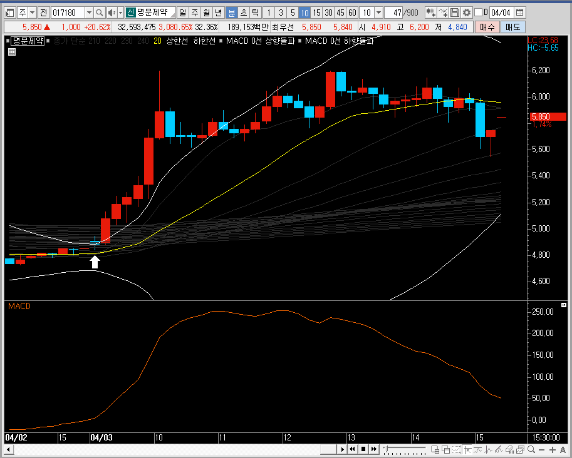Click the horizontal scrollbar left arrow
This screenshot has width=572, height=458.
(8, 449)
